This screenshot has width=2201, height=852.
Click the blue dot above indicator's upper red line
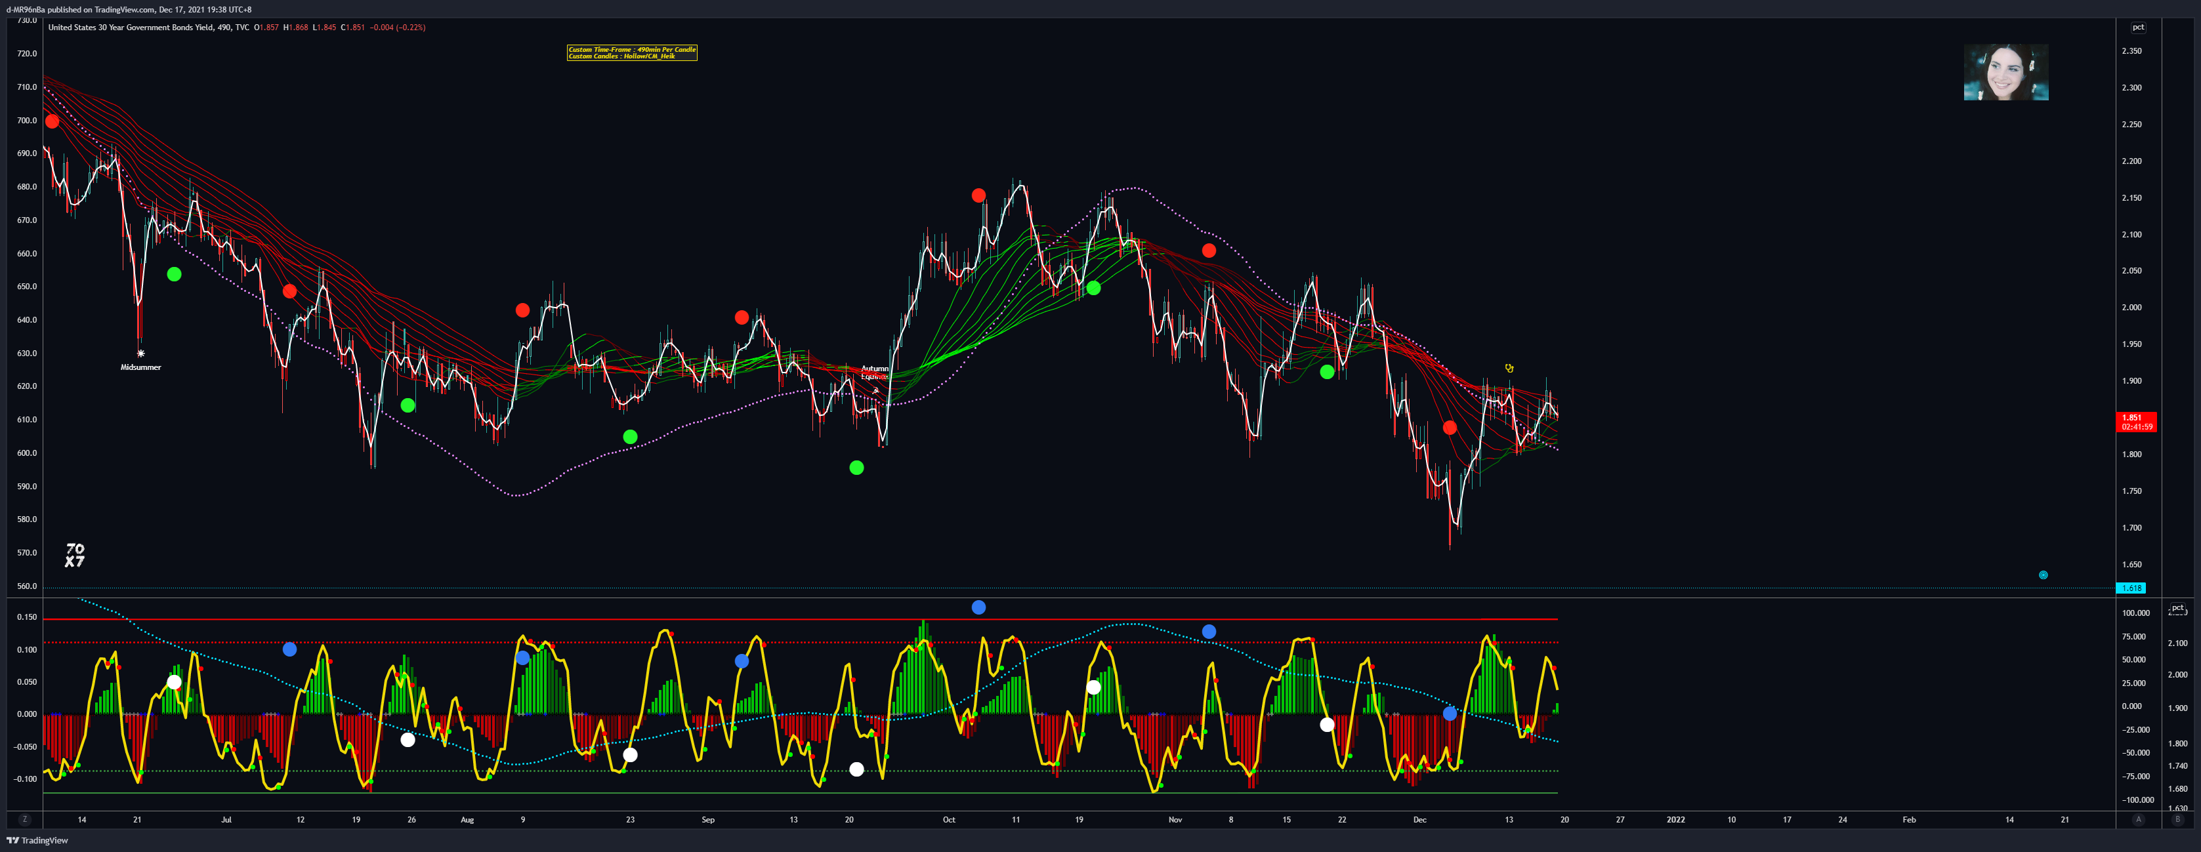pyautogui.click(x=978, y=607)
